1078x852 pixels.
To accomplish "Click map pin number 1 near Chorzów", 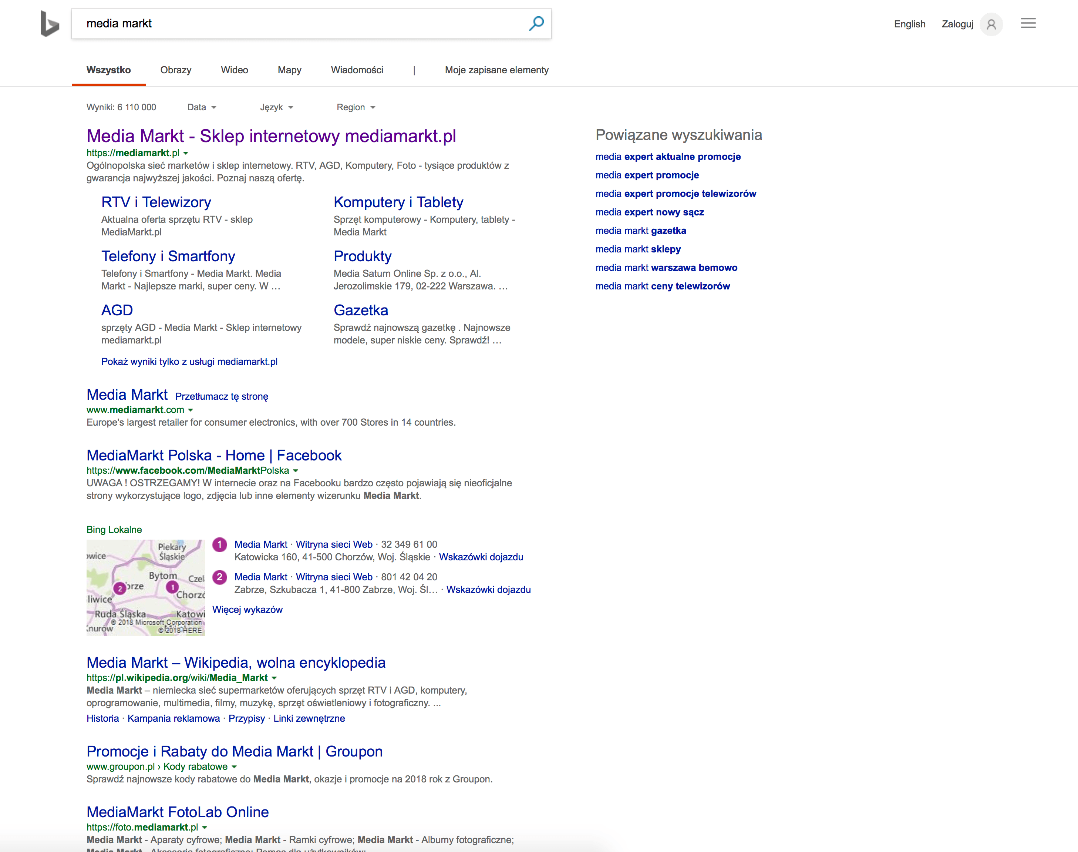I will click(x=172, y=587).
